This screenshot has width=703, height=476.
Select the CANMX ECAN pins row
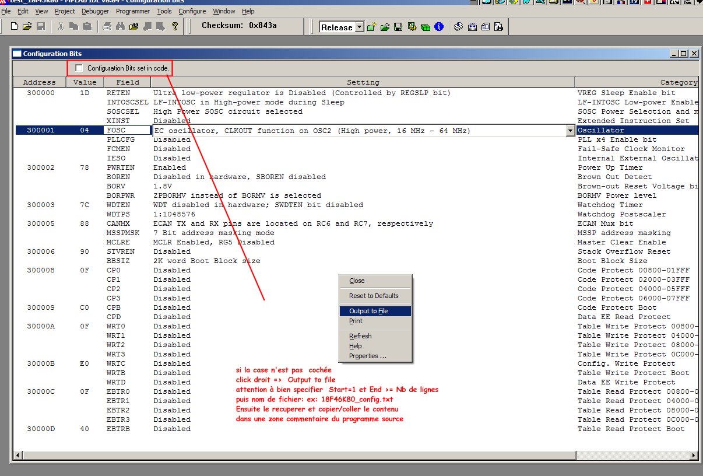pos(356,223)
